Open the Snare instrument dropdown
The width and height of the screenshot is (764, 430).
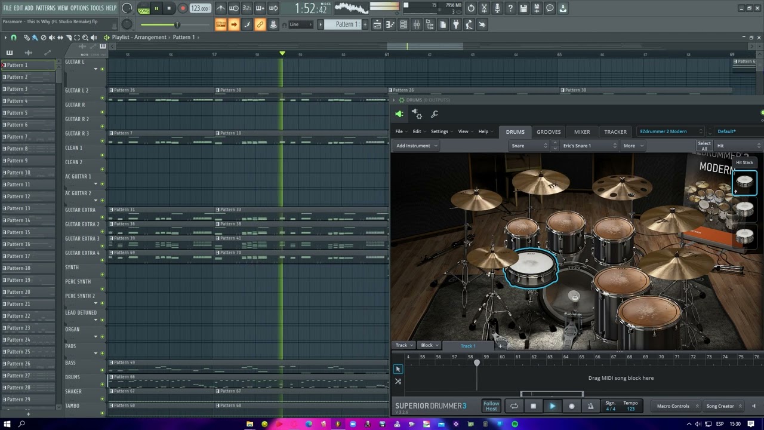pos(529,146)
